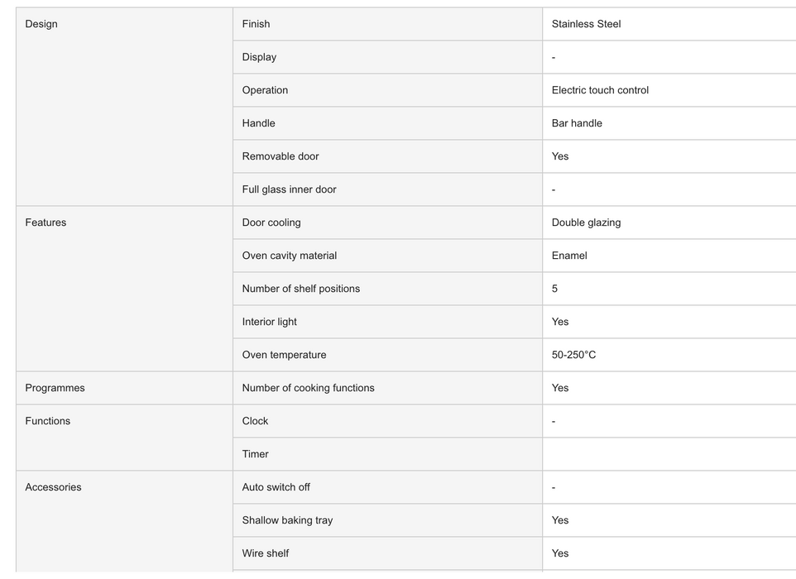Viewport: 796px width, 579px height.
Task: Click the Timer row label
Action: pyautogui.click(x=256, y=454)
